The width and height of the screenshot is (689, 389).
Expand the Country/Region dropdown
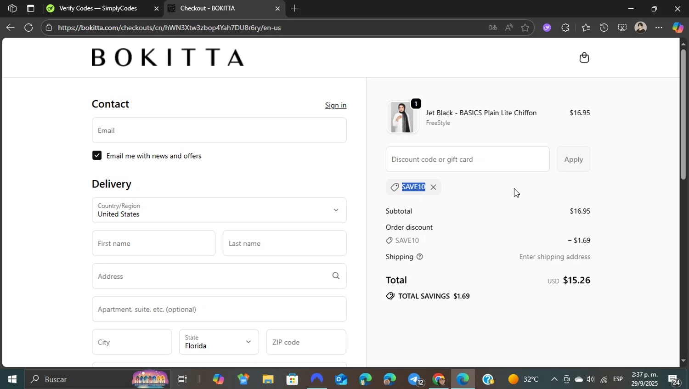point(219,210)
